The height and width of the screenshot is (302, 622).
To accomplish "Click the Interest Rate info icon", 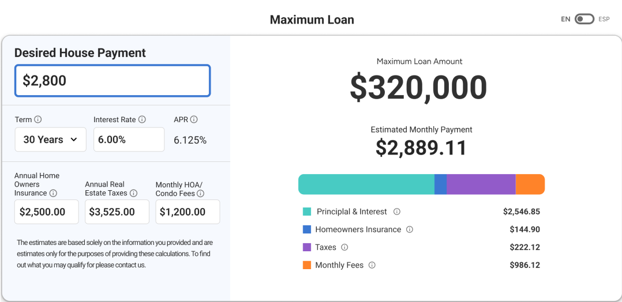I will click(142, 120).
